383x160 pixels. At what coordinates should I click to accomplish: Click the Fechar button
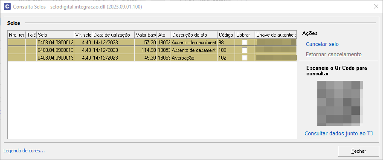tap(359, 151)
